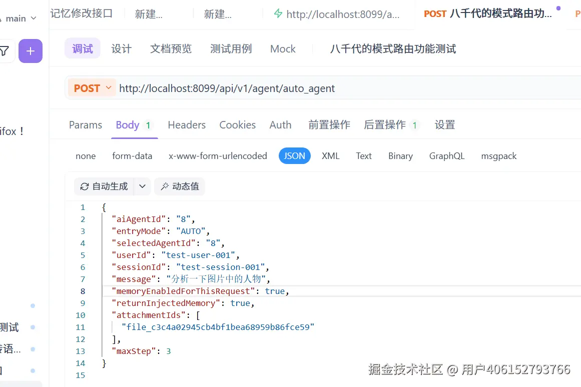Expand the 自动生成 dropdown arrow
This screenshot has height=387, width=581.
[x=142, y=186]
